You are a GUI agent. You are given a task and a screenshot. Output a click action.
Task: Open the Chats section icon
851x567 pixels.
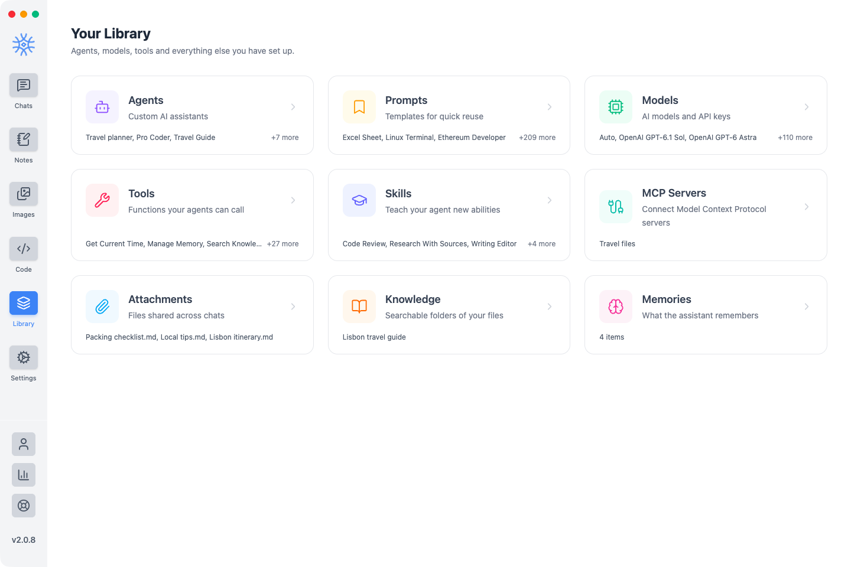[24, 86]
